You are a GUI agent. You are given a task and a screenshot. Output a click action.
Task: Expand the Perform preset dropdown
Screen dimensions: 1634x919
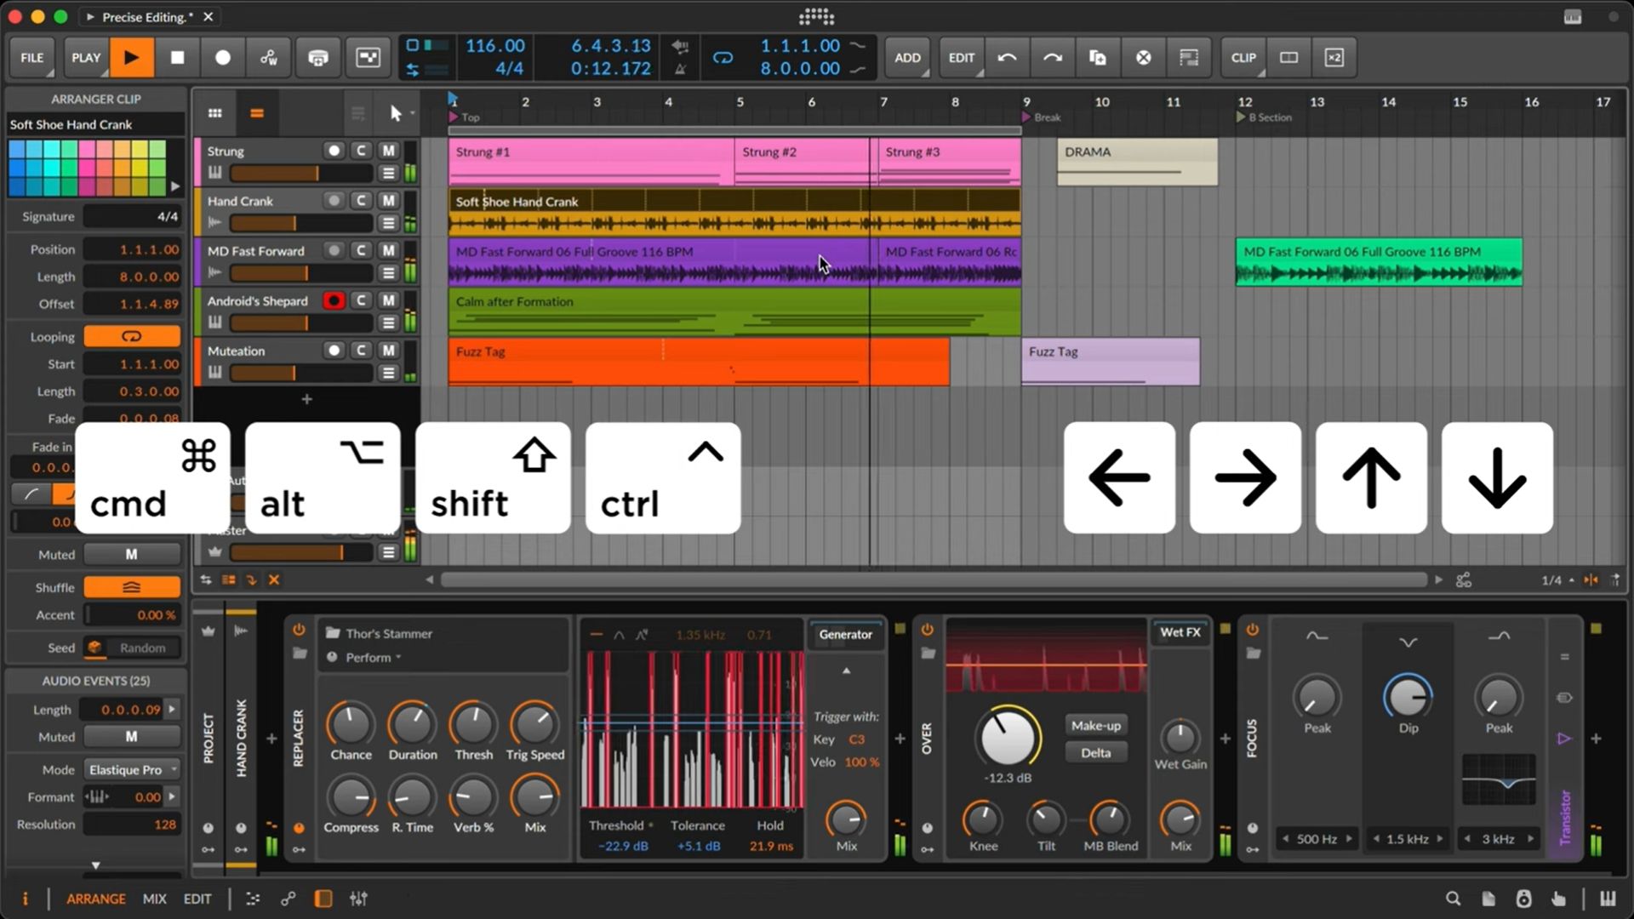coord(373,658)
